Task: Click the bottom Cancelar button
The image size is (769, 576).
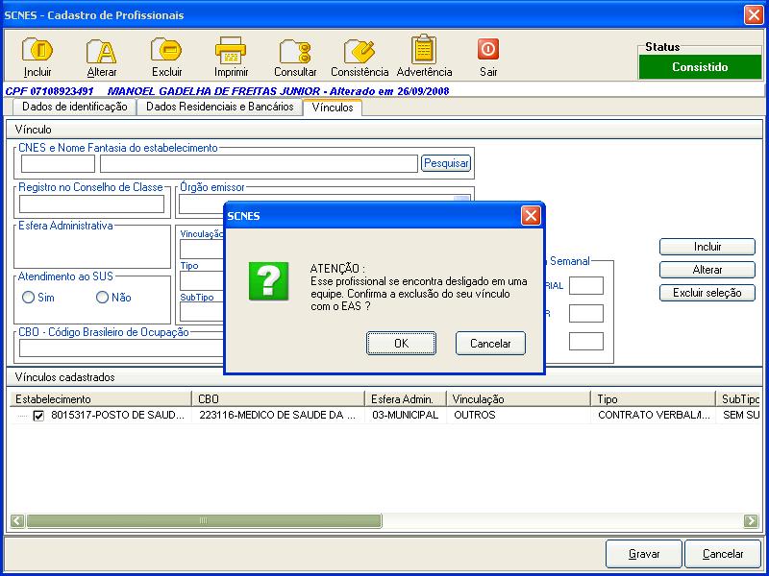Action: (723, 554)
